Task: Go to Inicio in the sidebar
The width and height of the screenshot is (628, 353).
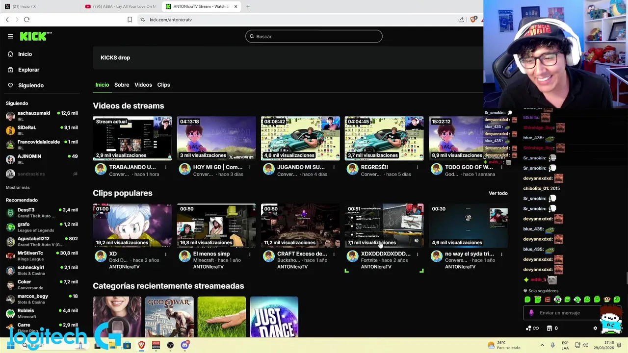Action: pos(25,54)
